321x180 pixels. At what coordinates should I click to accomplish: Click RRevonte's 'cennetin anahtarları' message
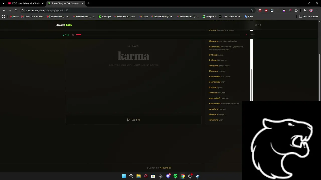click(x=223, y=41)
